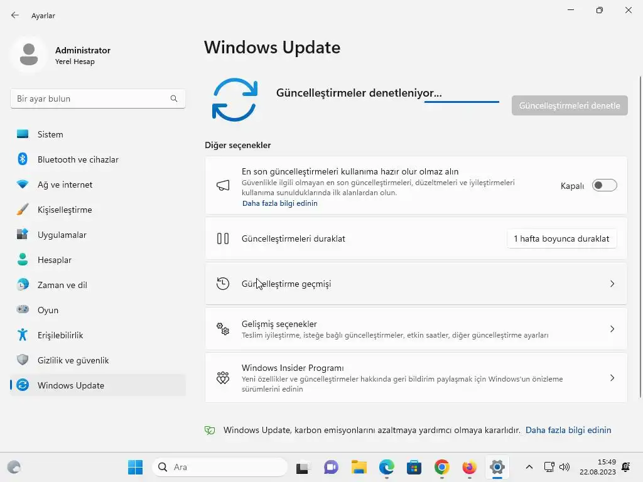Expand Gelişmiş seçenekler chevron
The height and width of the screenshot is (482, 643).
point(612,329)
